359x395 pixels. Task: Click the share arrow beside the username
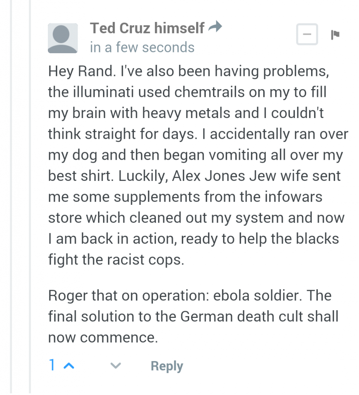pos(215,27)
